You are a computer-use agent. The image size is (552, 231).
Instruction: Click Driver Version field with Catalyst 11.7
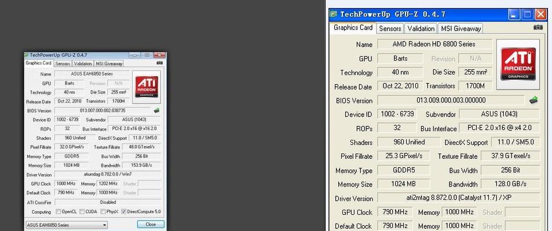(459, 198)
